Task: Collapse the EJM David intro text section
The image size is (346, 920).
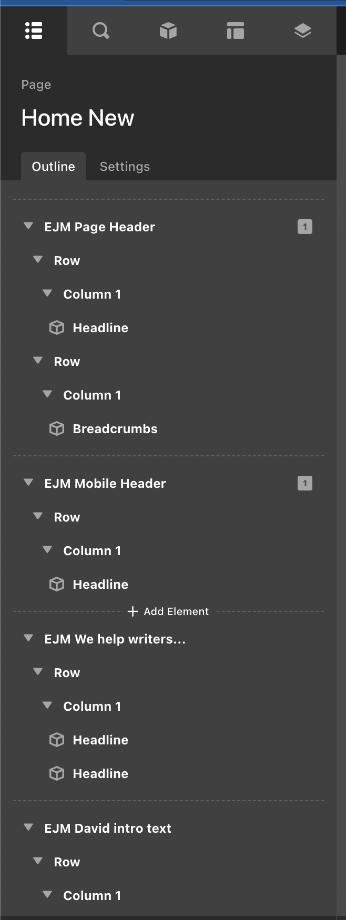Action: (x=28, y=828)
